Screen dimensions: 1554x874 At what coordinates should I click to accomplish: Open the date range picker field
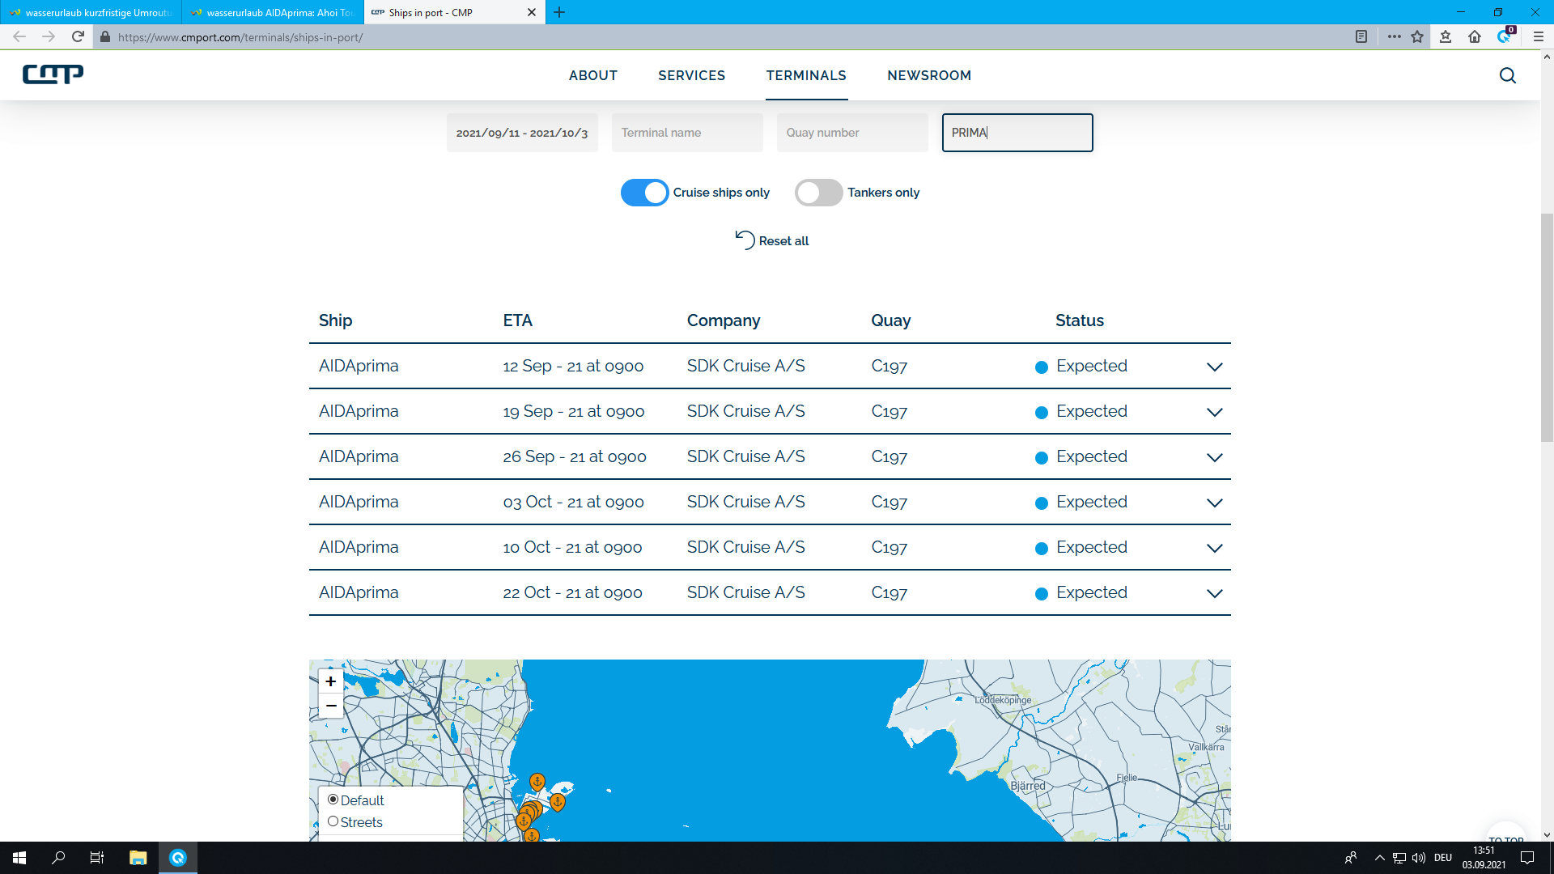(x=522, y=133)
